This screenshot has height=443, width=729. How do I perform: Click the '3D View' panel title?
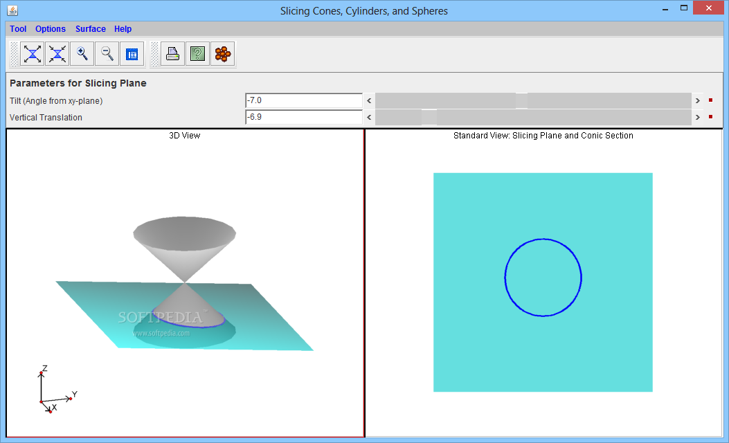tap(185, 135)
